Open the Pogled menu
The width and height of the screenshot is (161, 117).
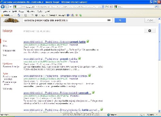pyautogui.click(x=21, y=11)
